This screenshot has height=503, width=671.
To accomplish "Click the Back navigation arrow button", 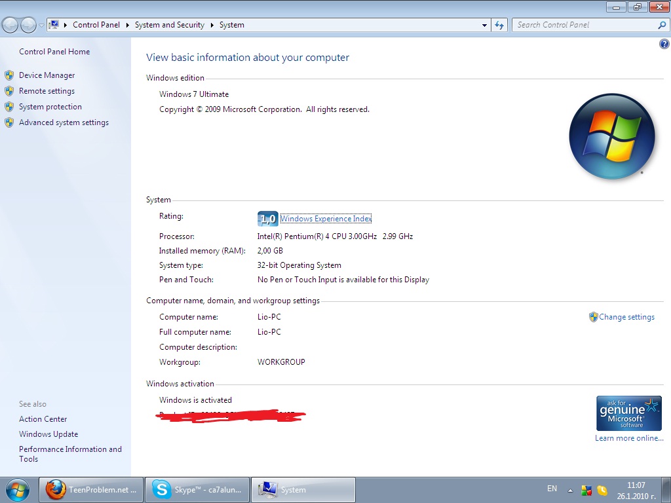I will (x=10, y=26).
